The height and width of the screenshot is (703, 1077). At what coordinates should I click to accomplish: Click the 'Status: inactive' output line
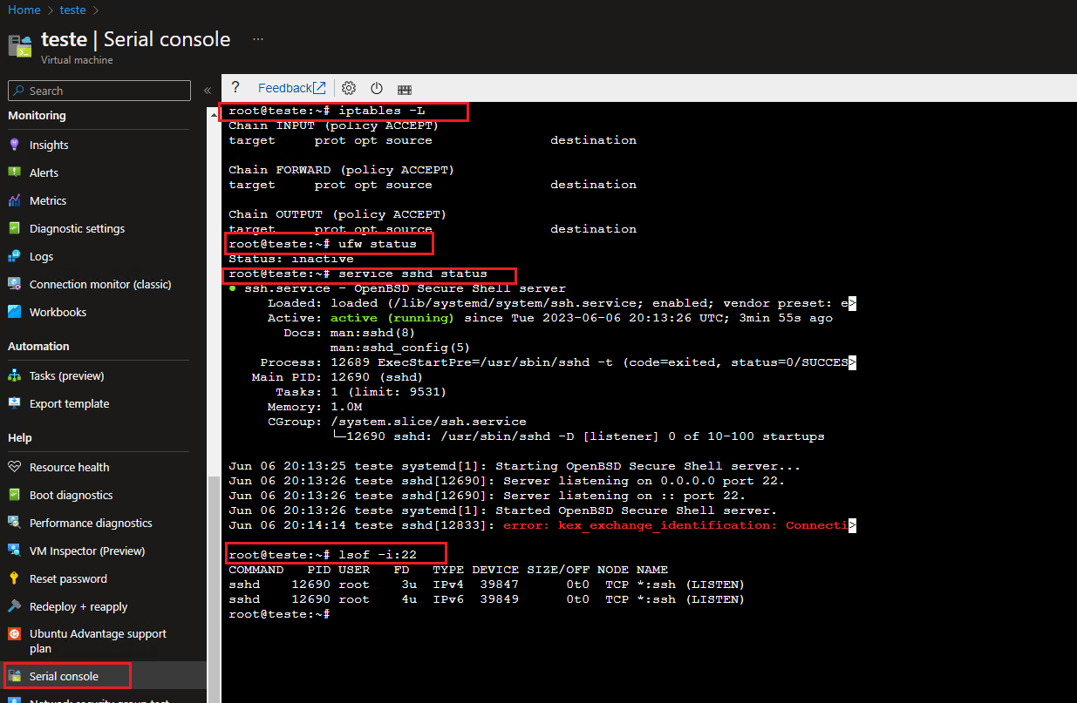(291, 259)
